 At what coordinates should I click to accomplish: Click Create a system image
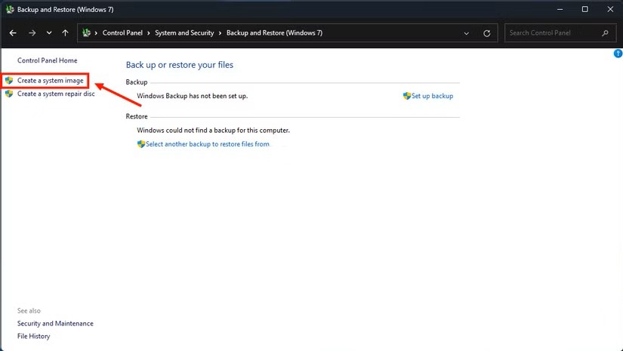(x=50, y=80)
